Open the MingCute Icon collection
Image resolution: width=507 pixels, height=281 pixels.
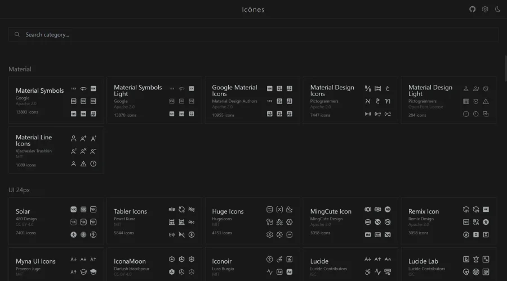coord(350,221)
